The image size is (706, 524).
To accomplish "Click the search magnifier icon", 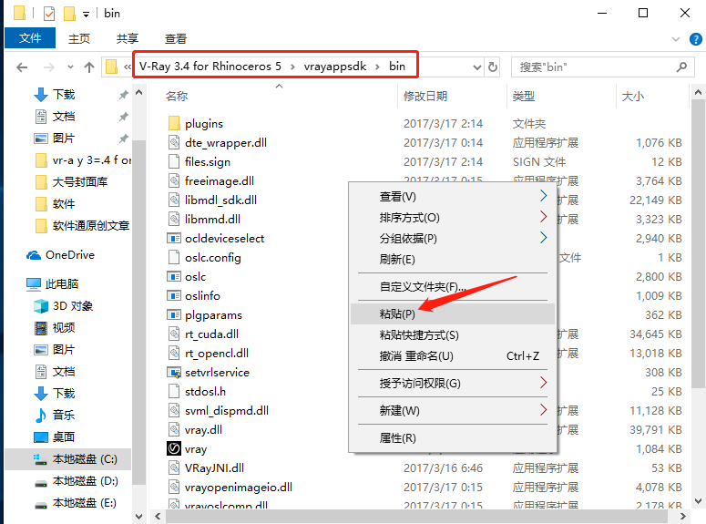I will 681,67.
